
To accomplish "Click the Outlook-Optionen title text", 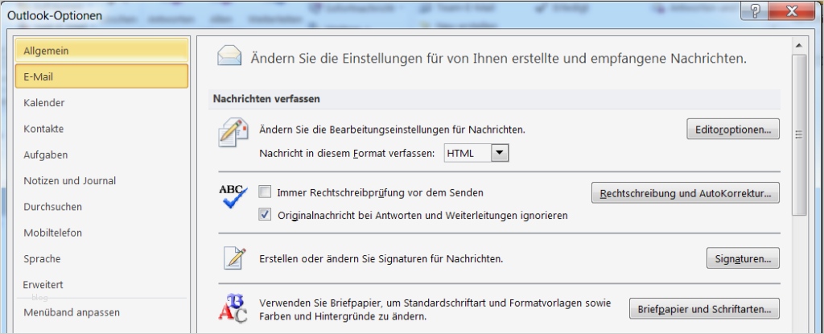I will point(54,15).
